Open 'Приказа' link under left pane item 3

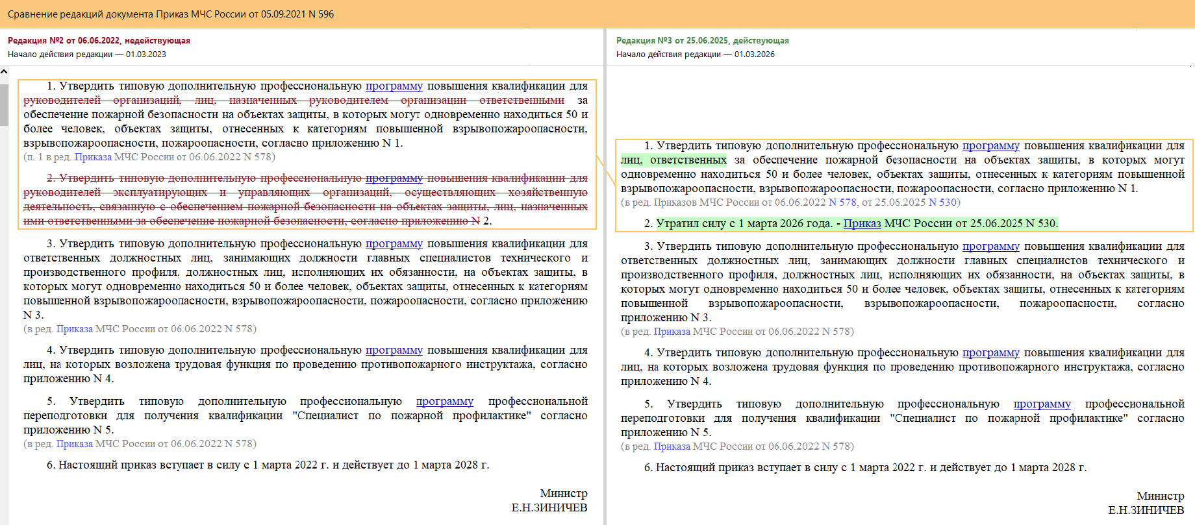click(74, 329)
